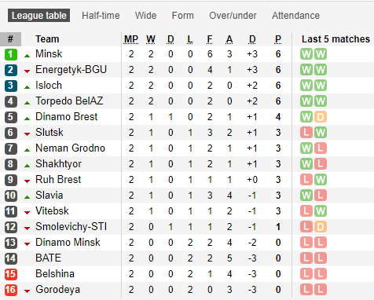Image resolution: width=374 pixels, height=300 pixels.
Task: Click the green up arrow beside Isloch
Action: tap(27, 87)
